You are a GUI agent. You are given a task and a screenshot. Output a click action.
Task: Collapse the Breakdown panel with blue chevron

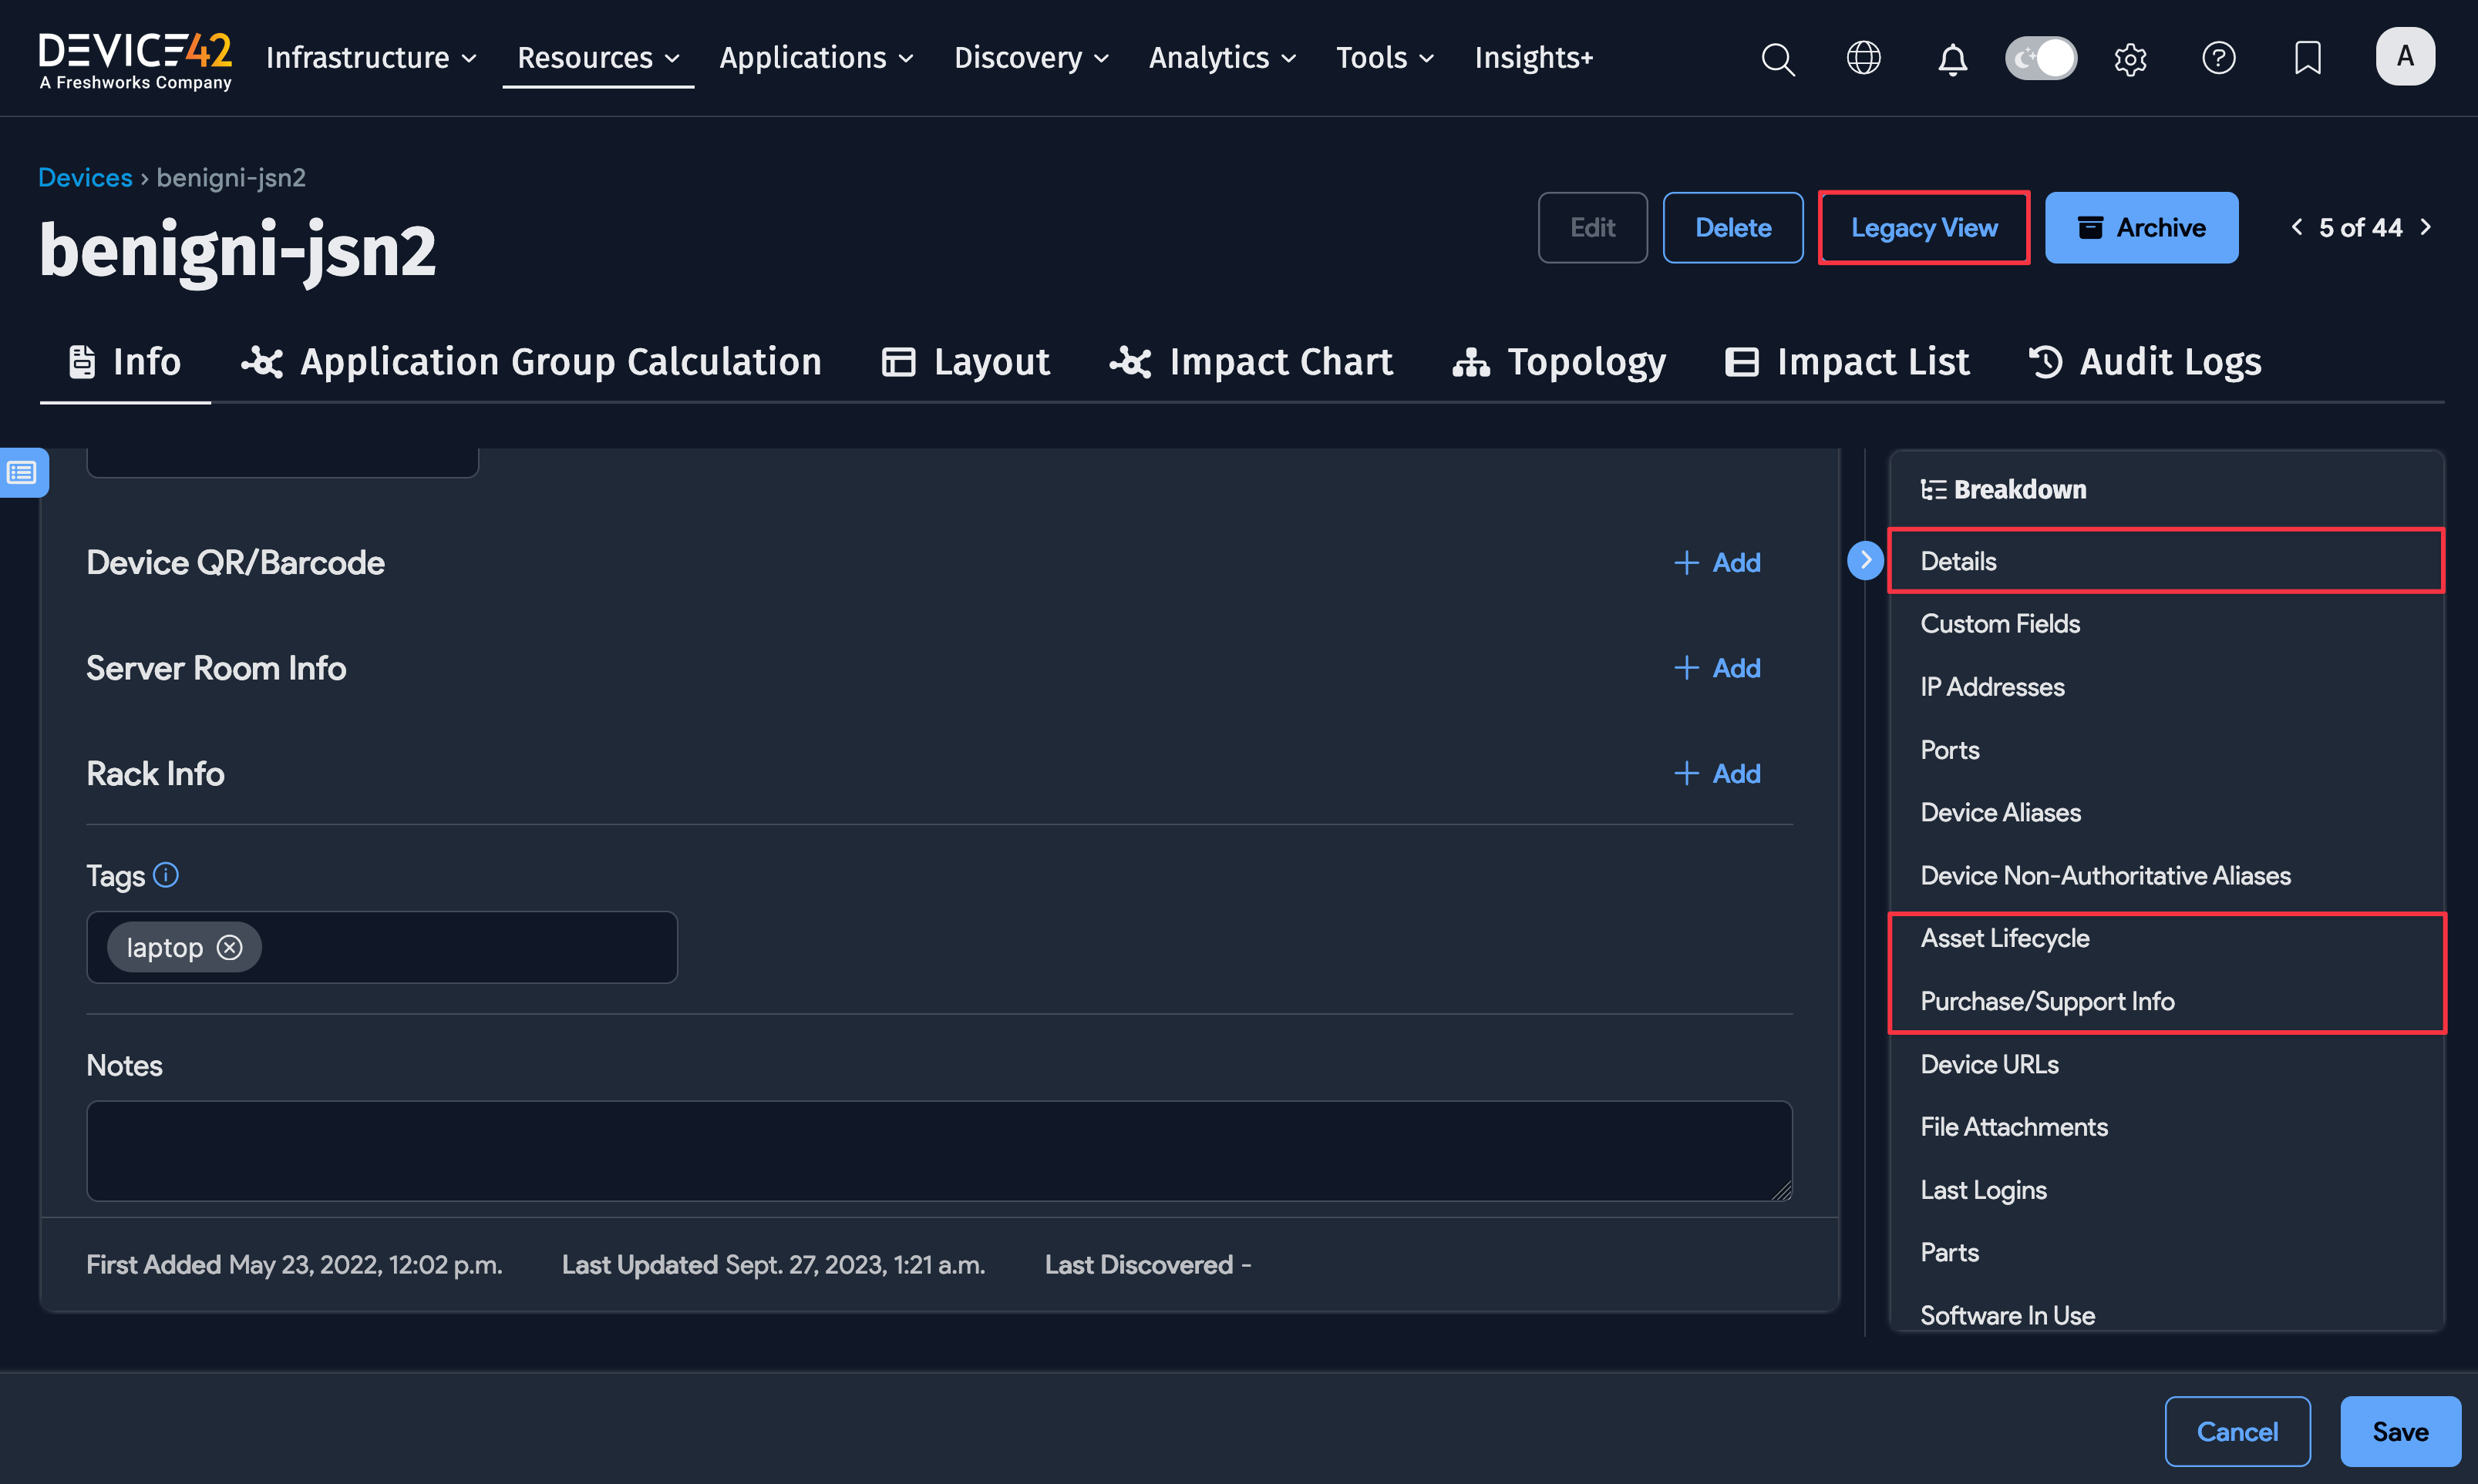[1865, 560]
